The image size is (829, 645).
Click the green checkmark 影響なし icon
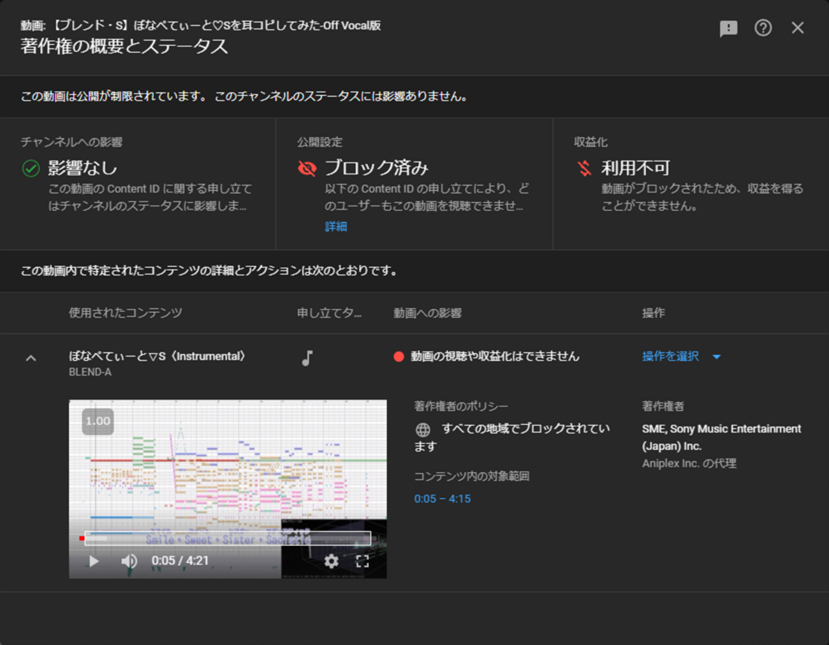[x=31, y=168]
